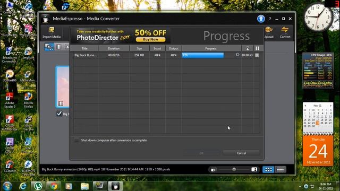Open uTorrent from taskbar
This screenshot has width=340, height=191.
click(x=38, y=186)
